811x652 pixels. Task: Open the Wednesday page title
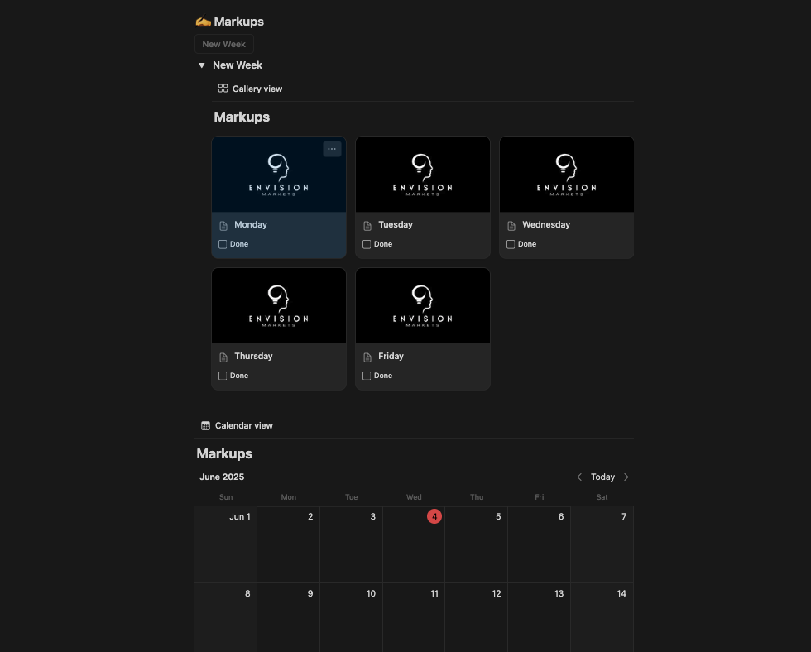545,224
